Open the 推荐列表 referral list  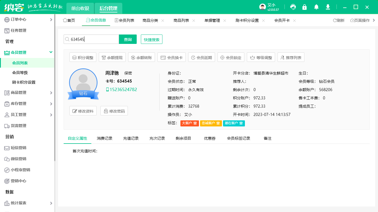coord(290,57)
